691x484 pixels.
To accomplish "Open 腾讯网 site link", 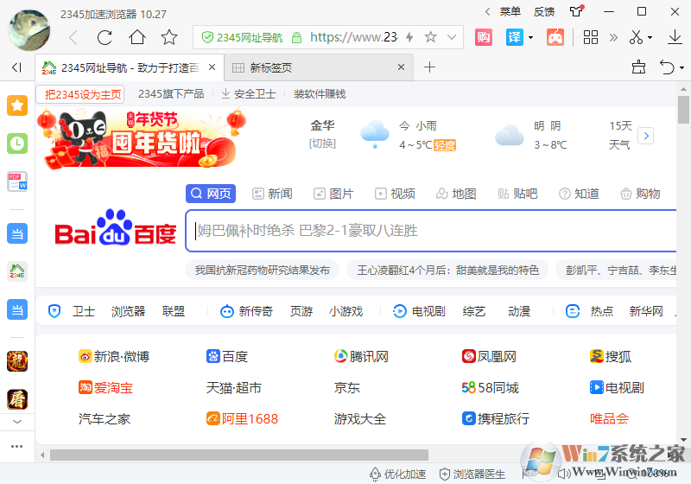I will tap(361, 356).
